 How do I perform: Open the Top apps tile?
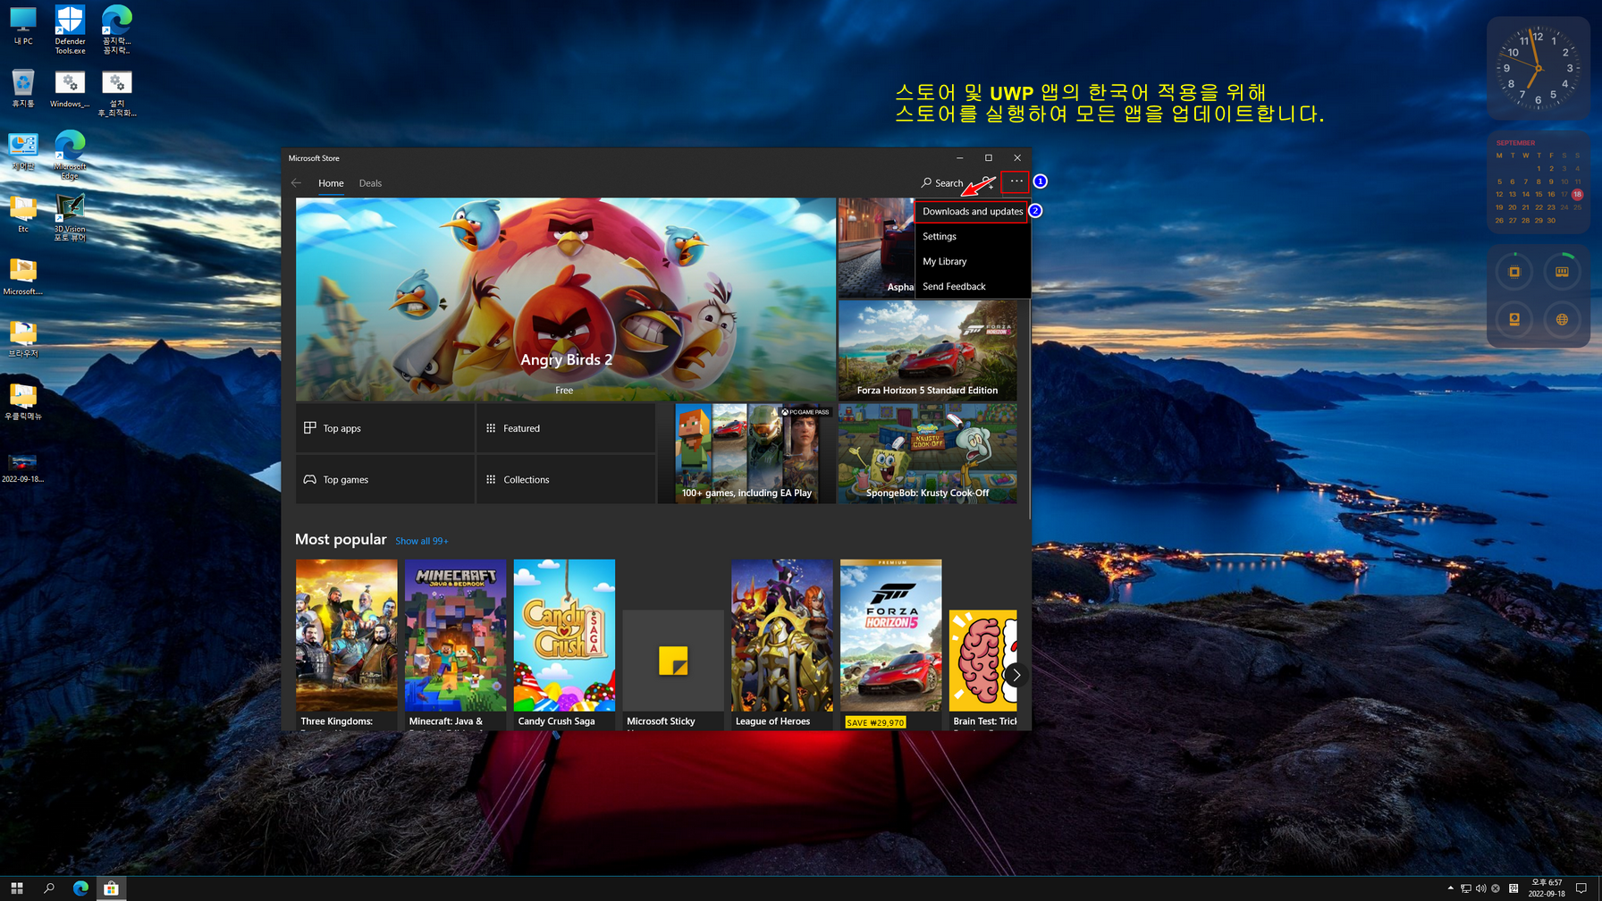pos(384,428)
